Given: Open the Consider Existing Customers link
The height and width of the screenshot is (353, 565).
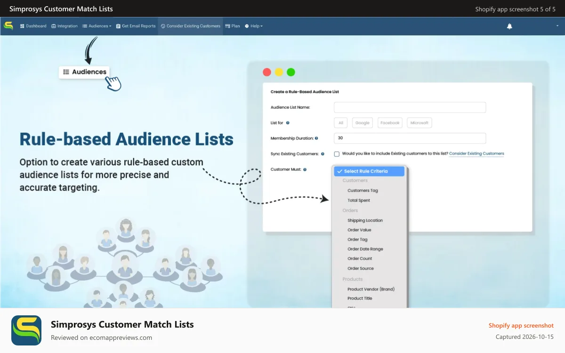Looking at the screenshot, I should [x=476, y=153].
